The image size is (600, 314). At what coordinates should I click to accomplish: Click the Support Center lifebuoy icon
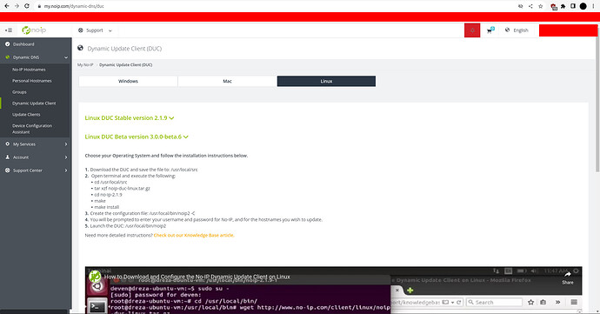[x=7, y=170]
